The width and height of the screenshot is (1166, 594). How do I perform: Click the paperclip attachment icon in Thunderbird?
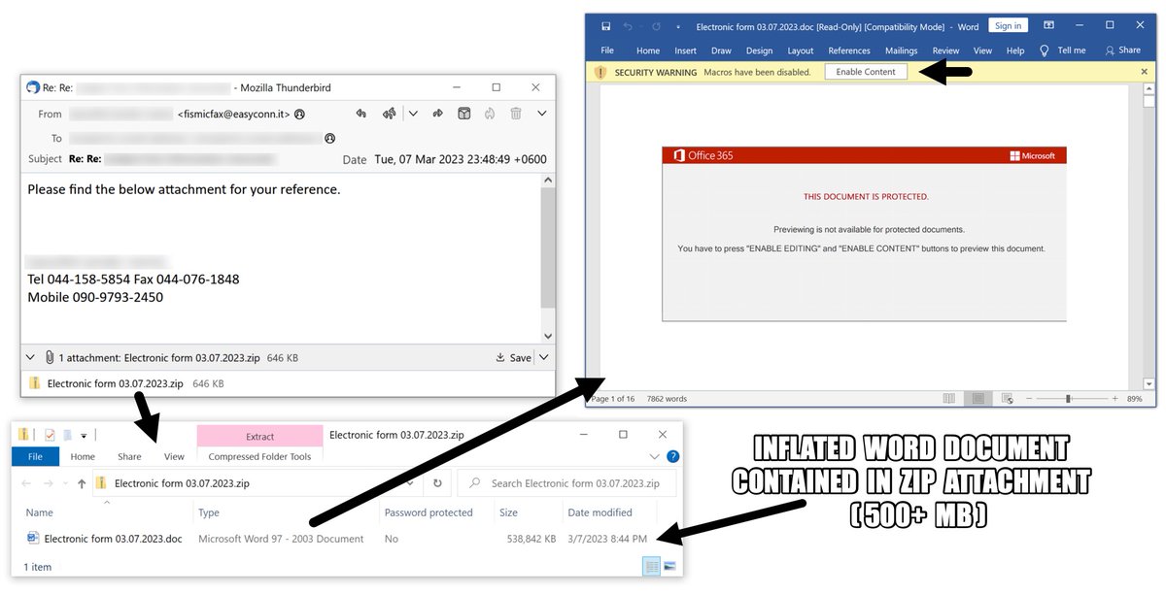point(49,357)
